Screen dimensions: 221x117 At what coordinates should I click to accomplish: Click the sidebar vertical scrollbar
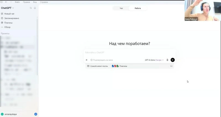[37, 46]
